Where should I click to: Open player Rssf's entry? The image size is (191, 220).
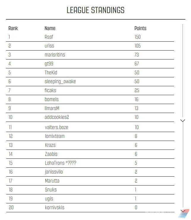(49, 37)
